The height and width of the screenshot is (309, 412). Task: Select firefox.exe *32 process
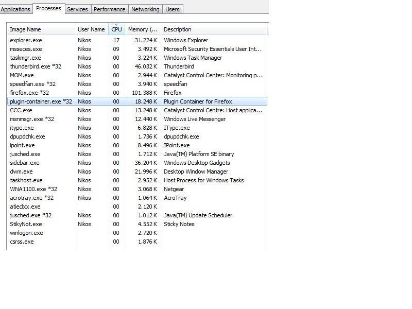click(x=137, y=93)
